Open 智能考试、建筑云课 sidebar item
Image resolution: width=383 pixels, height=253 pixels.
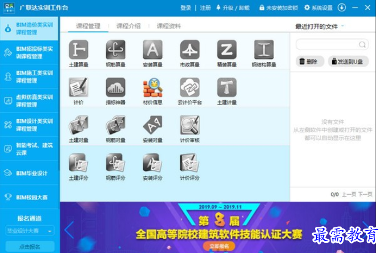click(29, 149)
